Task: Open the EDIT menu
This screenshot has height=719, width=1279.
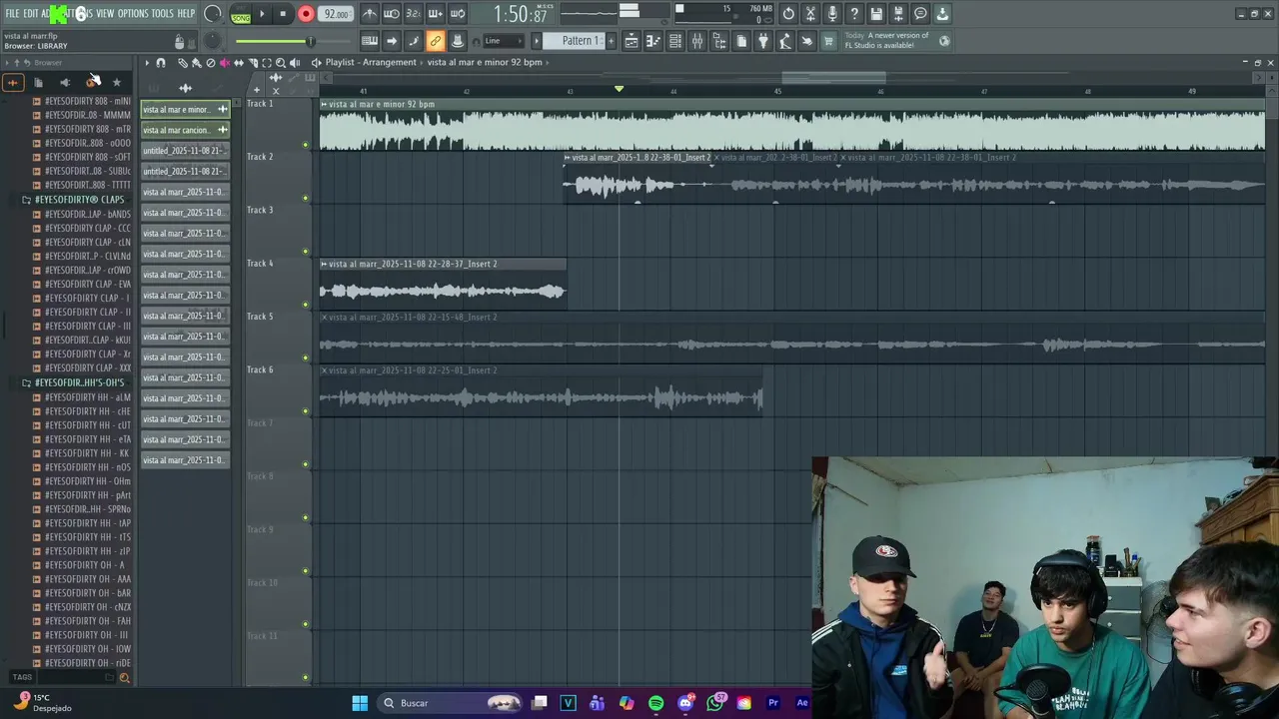Action: click(x=31, y=14)
